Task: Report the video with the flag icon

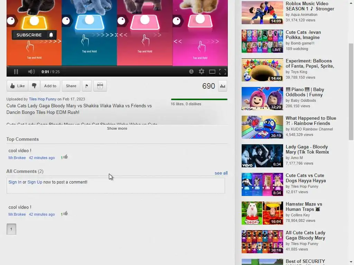Action: click(87, 86)
